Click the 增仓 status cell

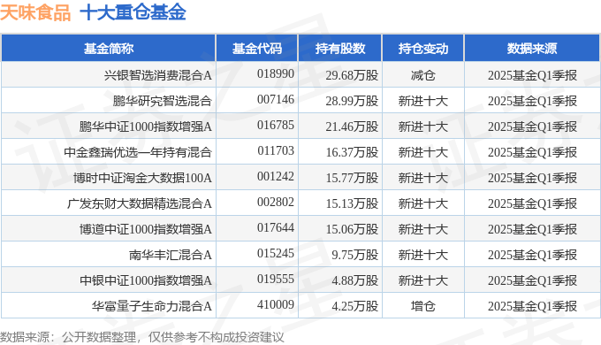click(x=422, y=306)
